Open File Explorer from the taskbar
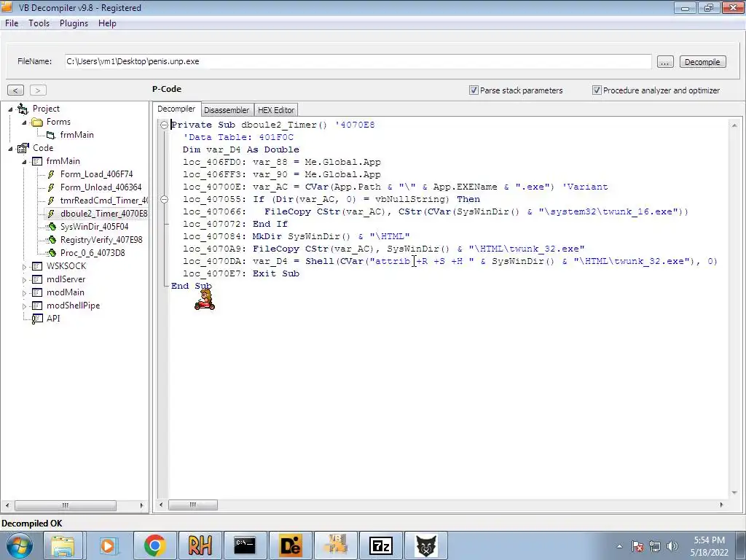The height and width of the screenshot is (560, 746). 63,545
